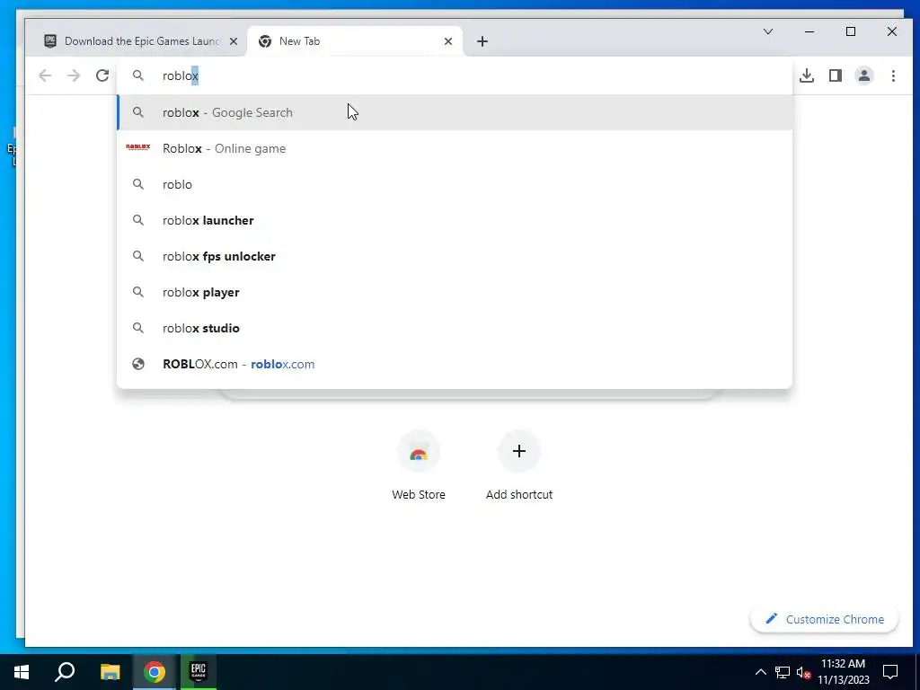The width and height of the screenshot is (920, 690).
Task: Open the taskbar clock showing 11:32 AM
Action: [x=843, y=672]
